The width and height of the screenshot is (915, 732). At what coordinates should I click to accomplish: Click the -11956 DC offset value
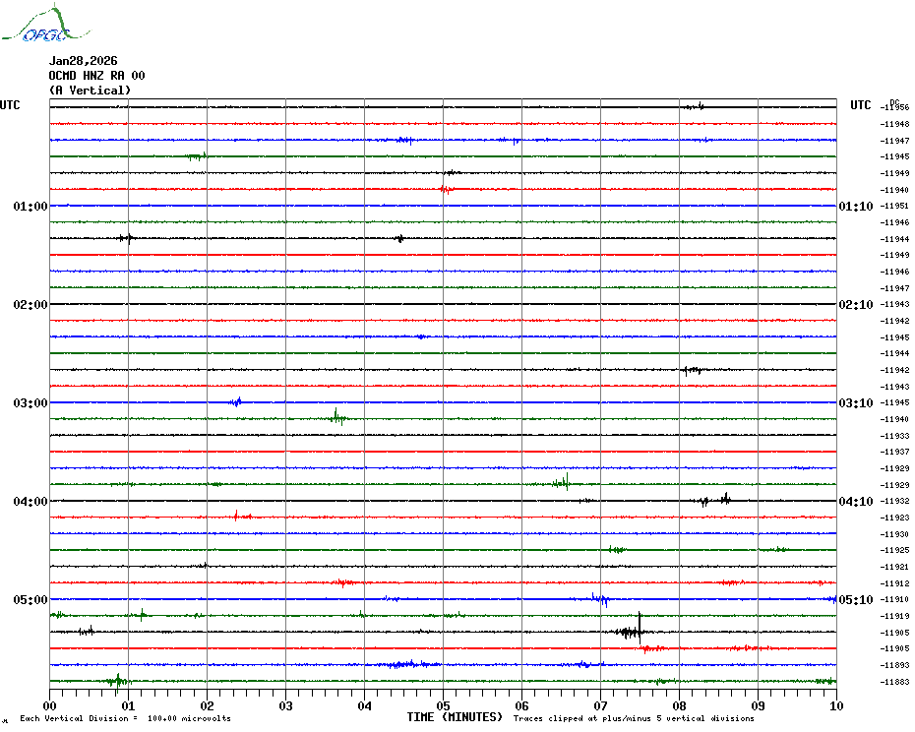(x=895, y=107)
